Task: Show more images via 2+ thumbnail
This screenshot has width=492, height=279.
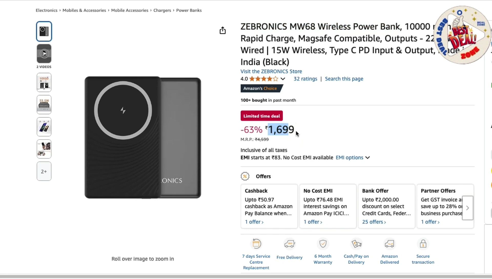Action: click(44, 171)
